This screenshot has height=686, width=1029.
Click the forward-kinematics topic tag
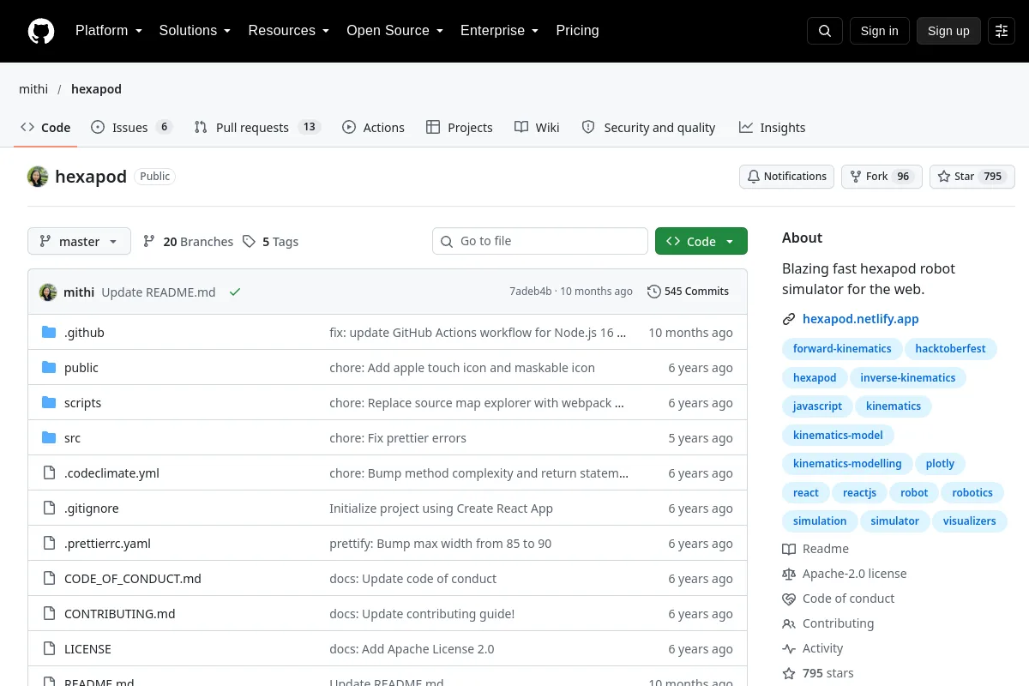842,349
